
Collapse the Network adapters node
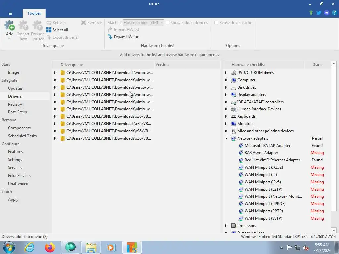(x=226, y=138)
